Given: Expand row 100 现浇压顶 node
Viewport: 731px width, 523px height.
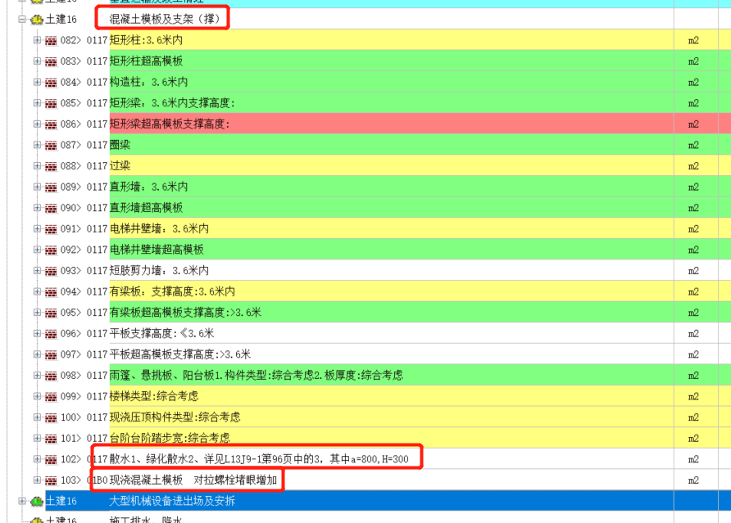Looking at the screenshot, I should point(38,417).
